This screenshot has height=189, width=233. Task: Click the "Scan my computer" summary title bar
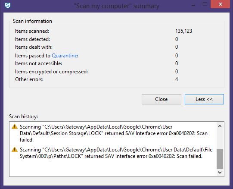tap(116, 6)
